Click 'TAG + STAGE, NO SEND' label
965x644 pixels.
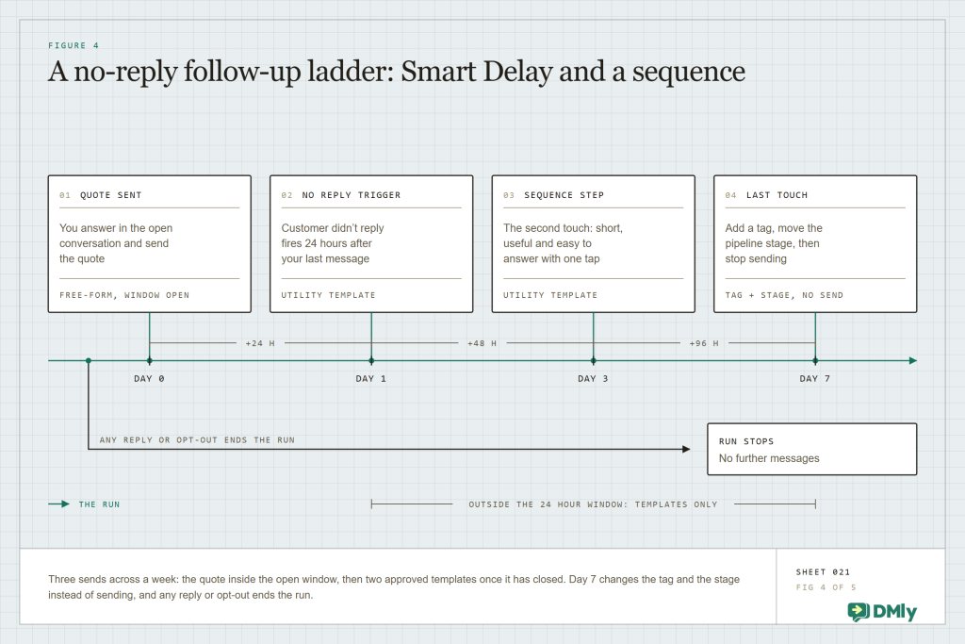(x=784, y=295)
